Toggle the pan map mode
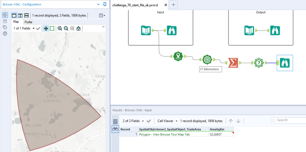The image size is (306, 152). (46, 28)
